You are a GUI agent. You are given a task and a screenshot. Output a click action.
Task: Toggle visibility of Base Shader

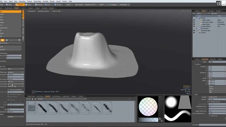[194, 24]
